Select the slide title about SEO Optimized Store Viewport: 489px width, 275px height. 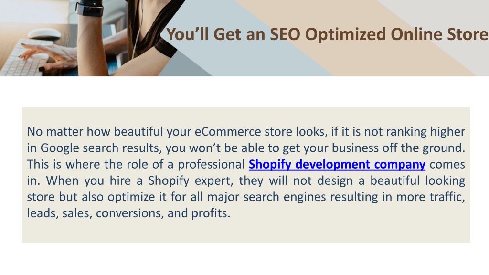(x=327, y=34)
